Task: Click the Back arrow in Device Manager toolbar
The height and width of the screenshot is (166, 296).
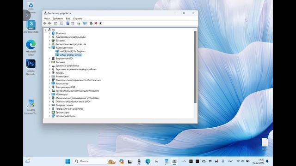Action: coord(45,24)
